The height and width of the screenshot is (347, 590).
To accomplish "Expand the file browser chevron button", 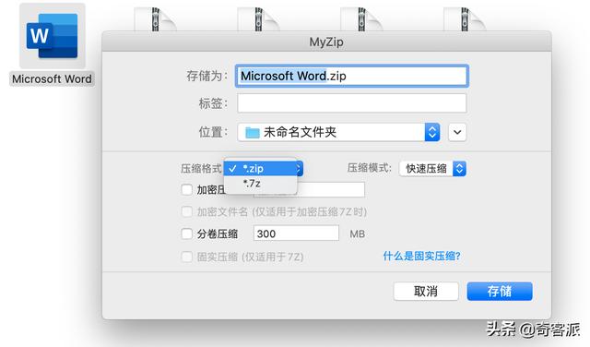I will [457, 132].
